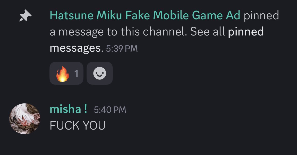This screenshot has height=155, width=297.
Task: Click the gray "pinned" word after the username
Action: tap(261, 15)
